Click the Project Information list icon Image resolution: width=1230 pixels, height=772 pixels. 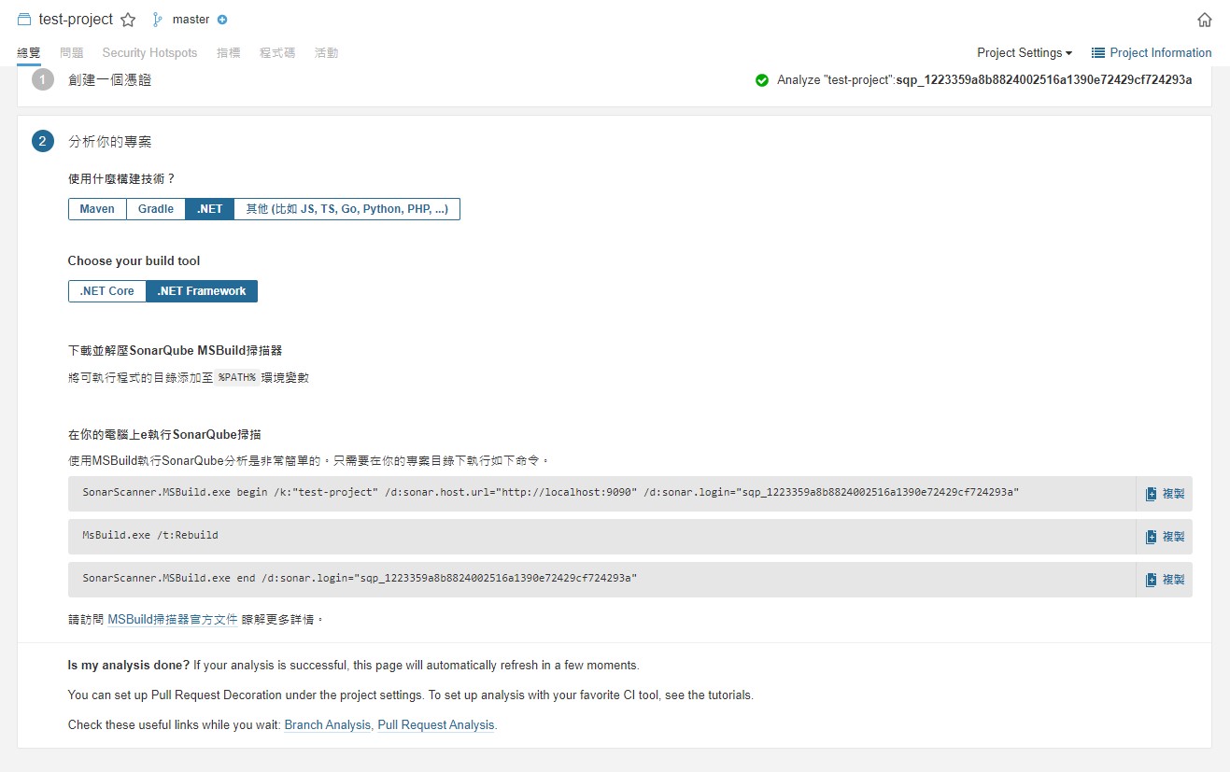(x=1098, y=53)
